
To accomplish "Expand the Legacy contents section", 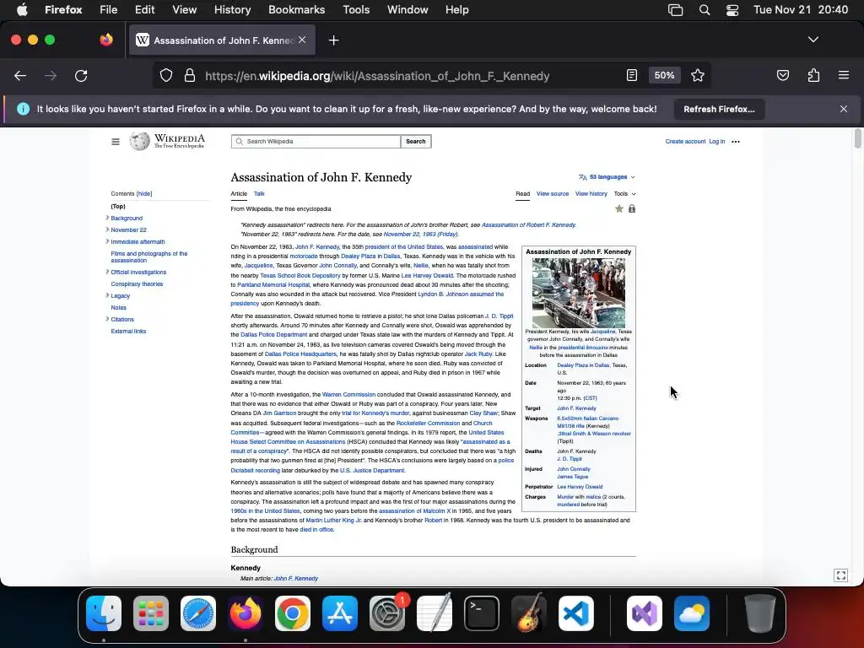I will click(x=107, y=295).
